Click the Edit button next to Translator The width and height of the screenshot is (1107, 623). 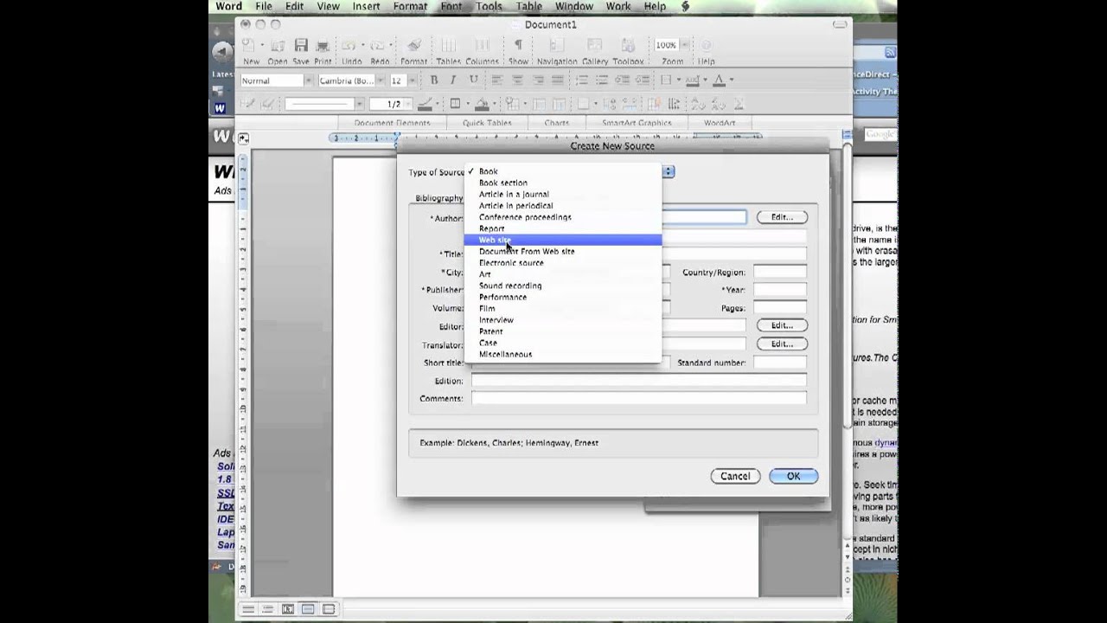[x=782, y=344]
